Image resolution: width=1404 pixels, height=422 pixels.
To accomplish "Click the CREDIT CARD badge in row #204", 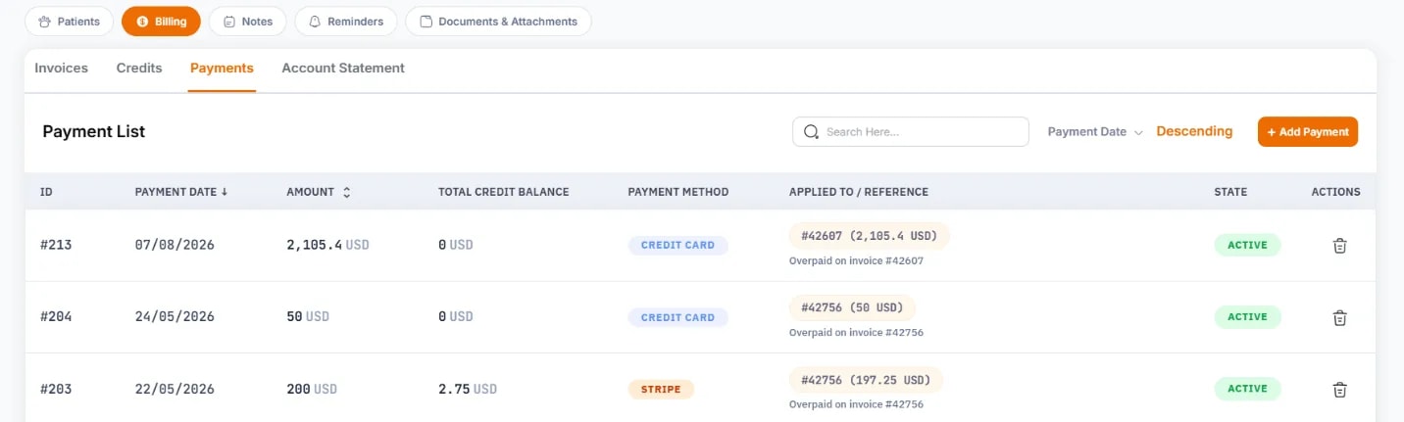I will [x=677, y=317].
